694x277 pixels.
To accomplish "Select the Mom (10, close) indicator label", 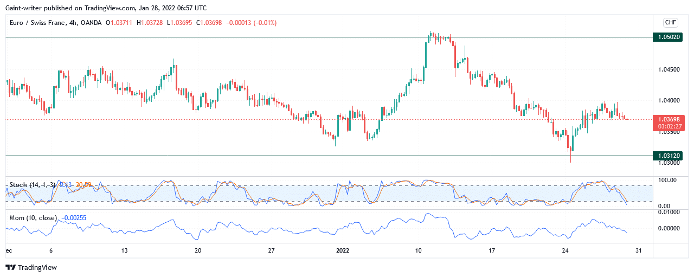I will coord(34,217).
